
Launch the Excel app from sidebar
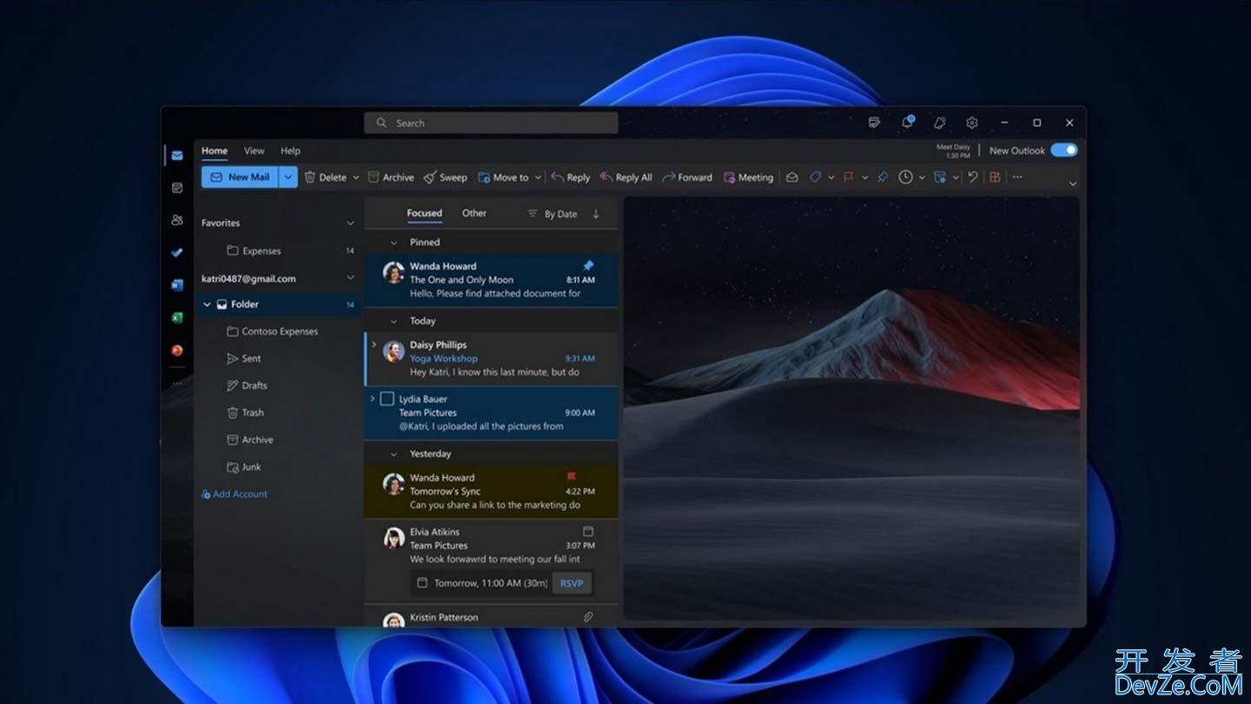coord(177,318)
